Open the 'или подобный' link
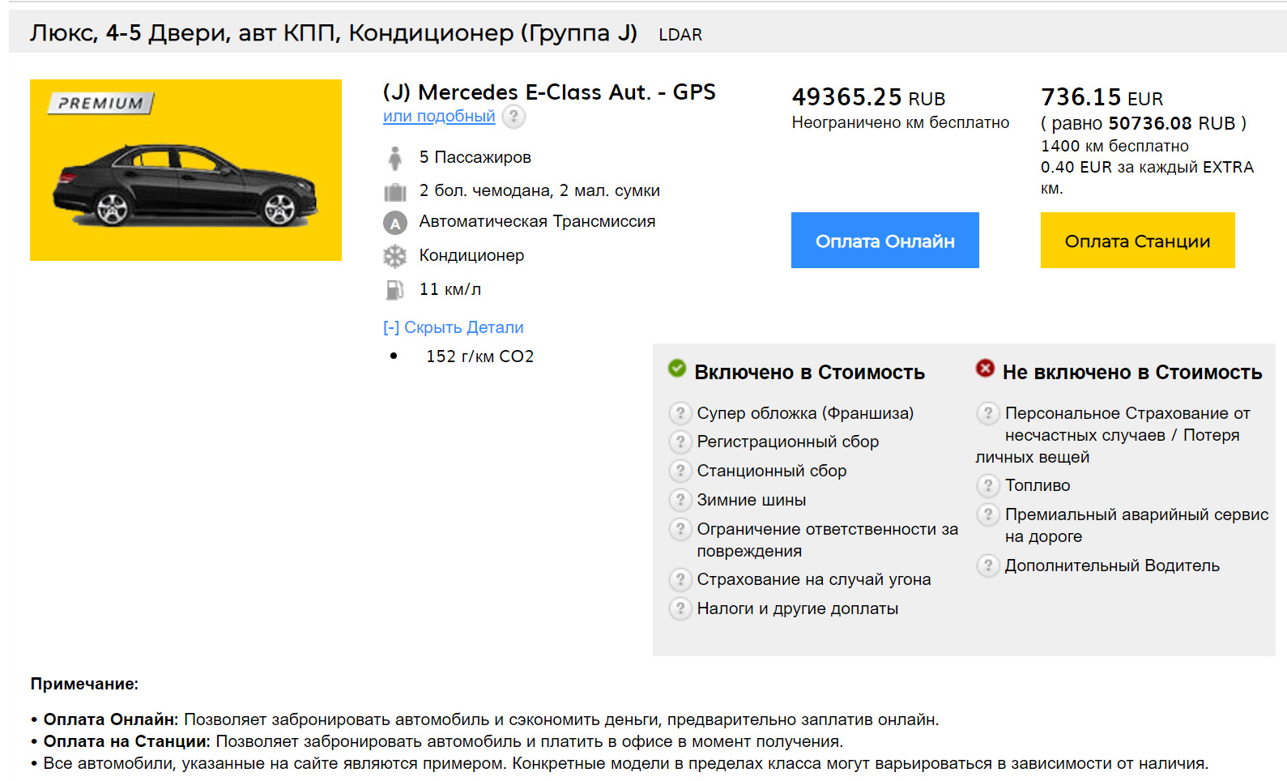This screenshot has width=1287, height=781. (x=439, y=117)
